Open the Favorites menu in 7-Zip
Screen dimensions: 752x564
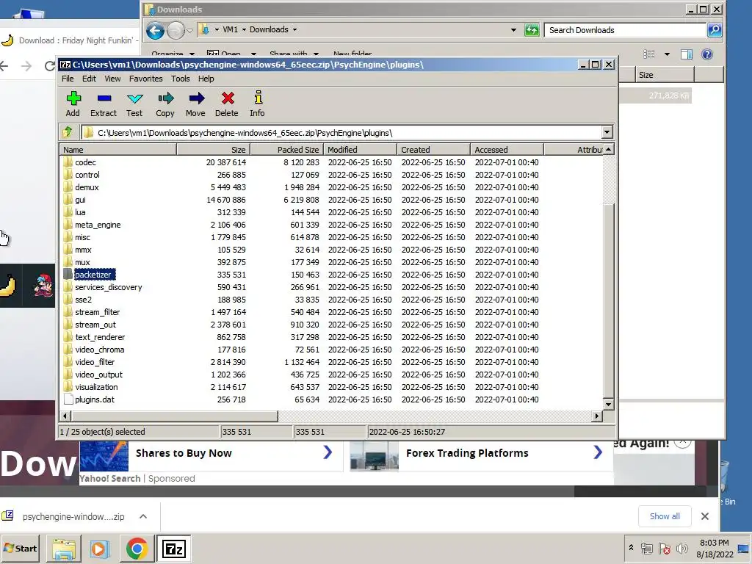146,79
